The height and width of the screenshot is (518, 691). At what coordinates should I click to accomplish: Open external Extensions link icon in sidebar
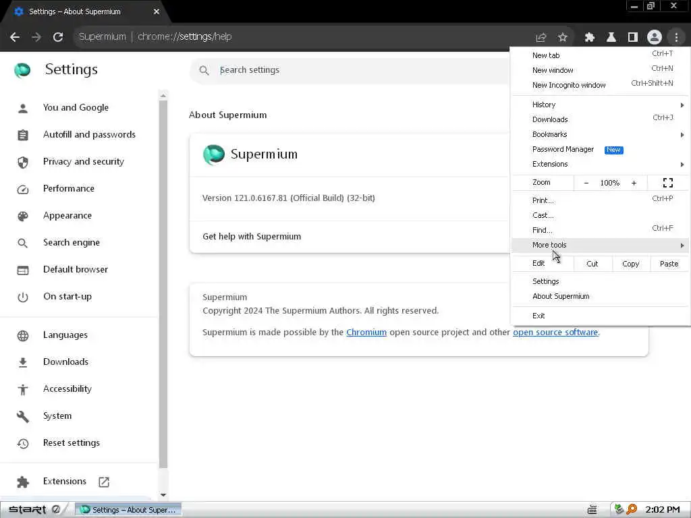click(x=104, y=482)
